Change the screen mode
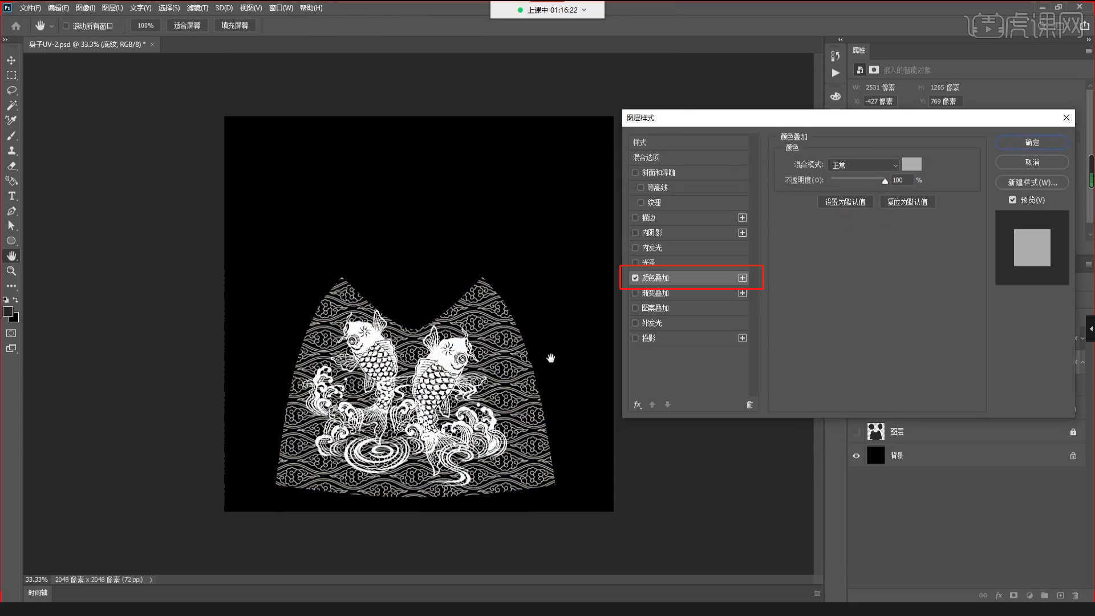Viewport: 1095px width, 616px height. tap(11, 348)
